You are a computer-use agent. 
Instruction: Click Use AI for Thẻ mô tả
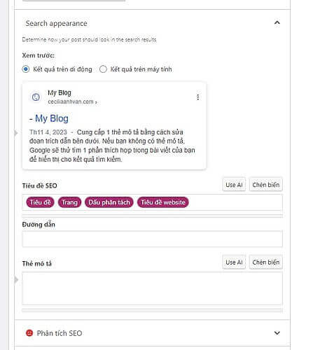point(234,262)
